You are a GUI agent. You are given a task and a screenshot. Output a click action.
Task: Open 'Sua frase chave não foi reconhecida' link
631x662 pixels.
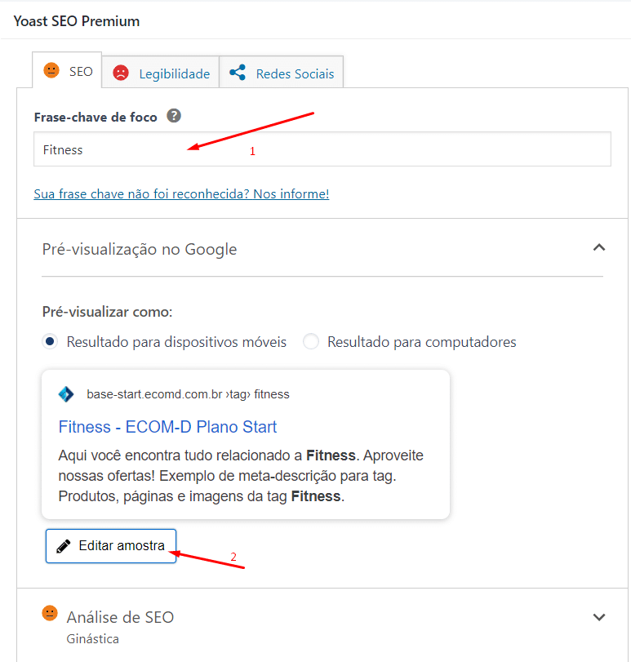pos(181,193)
